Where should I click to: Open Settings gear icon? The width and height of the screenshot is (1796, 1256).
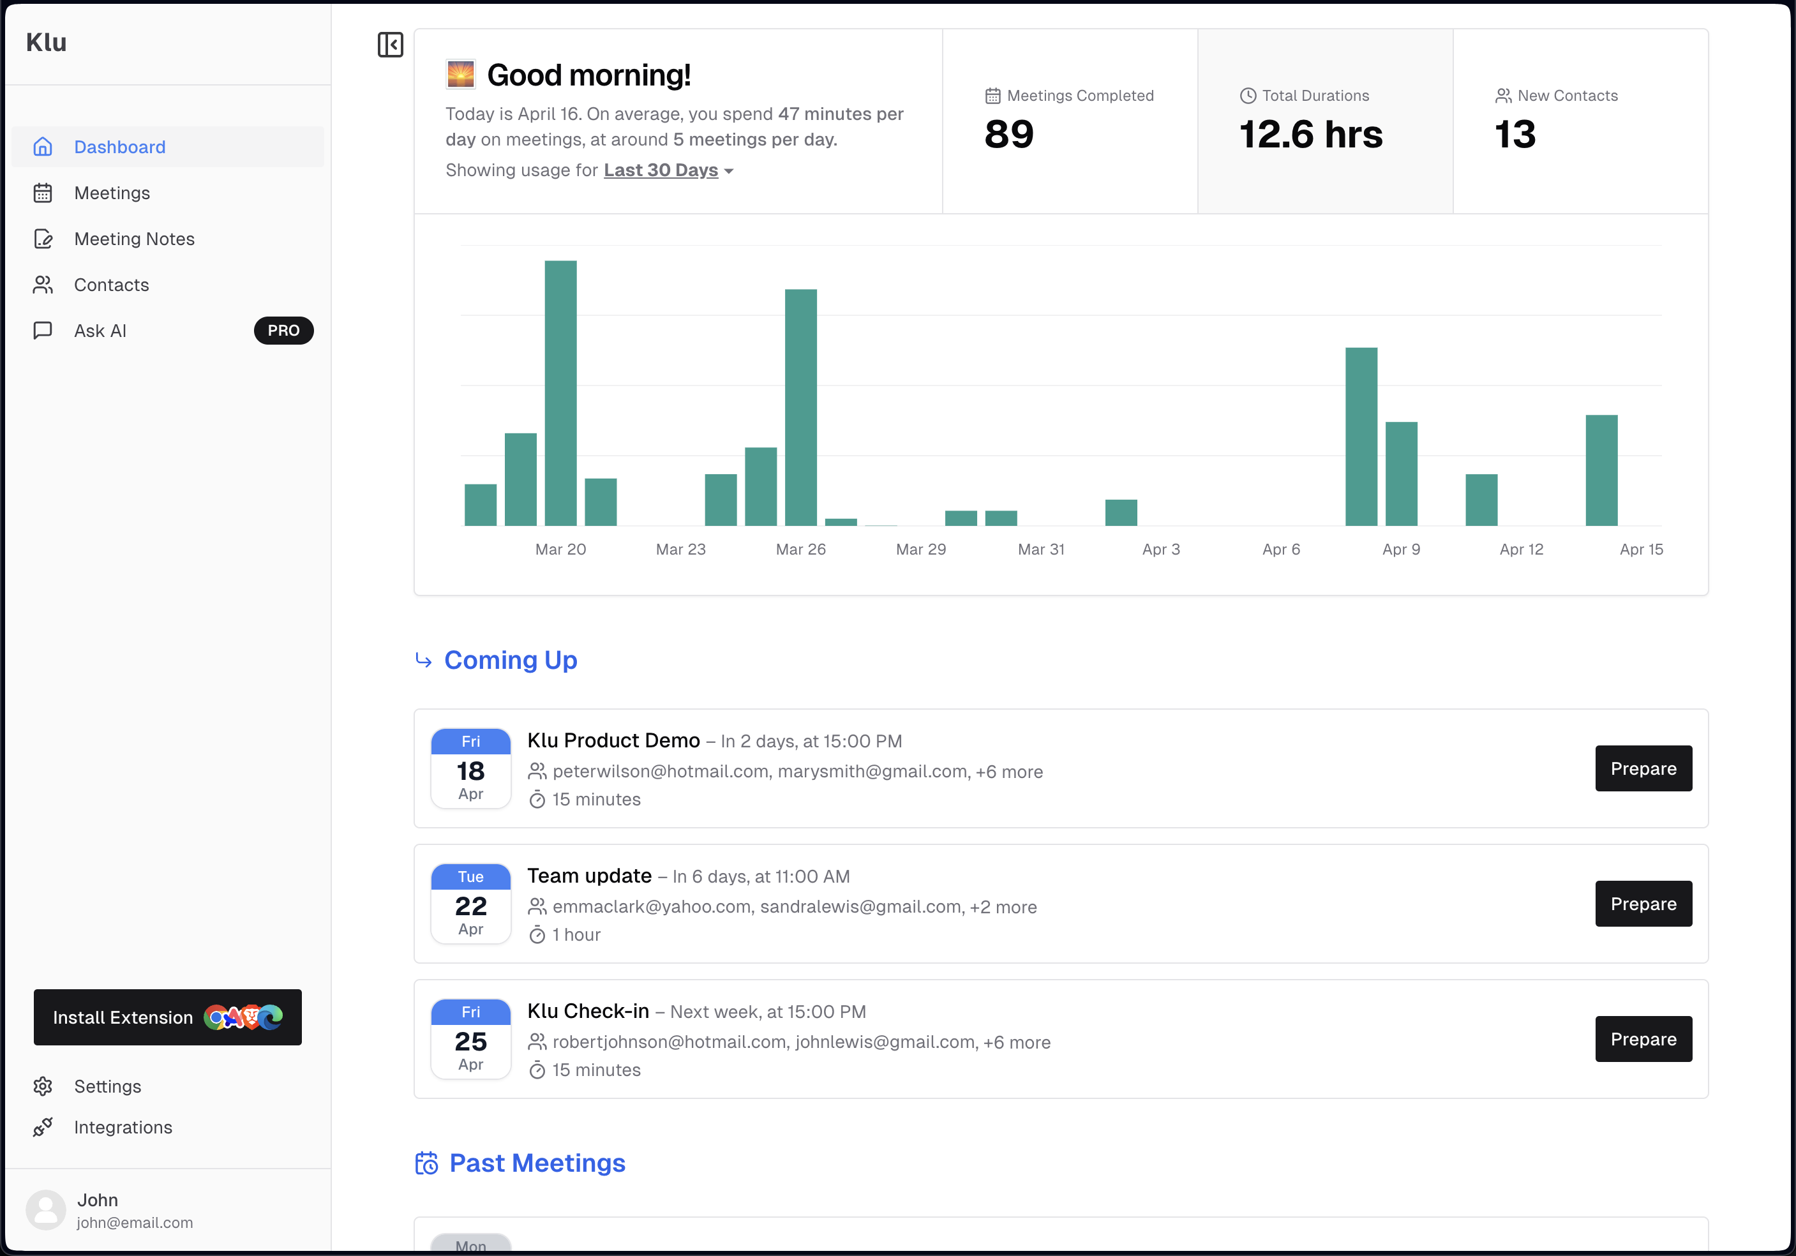(x=43, y=1086)
